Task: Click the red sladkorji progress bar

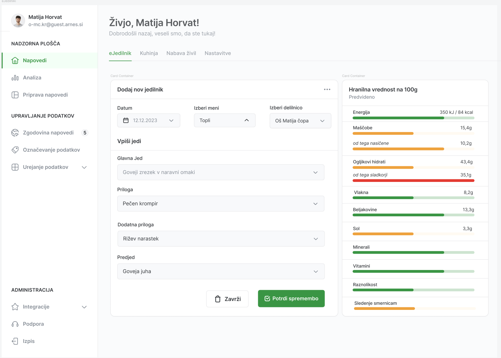Action: (x=413, y=181)
